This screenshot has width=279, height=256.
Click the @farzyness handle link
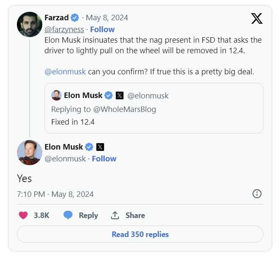pos(64,29)
